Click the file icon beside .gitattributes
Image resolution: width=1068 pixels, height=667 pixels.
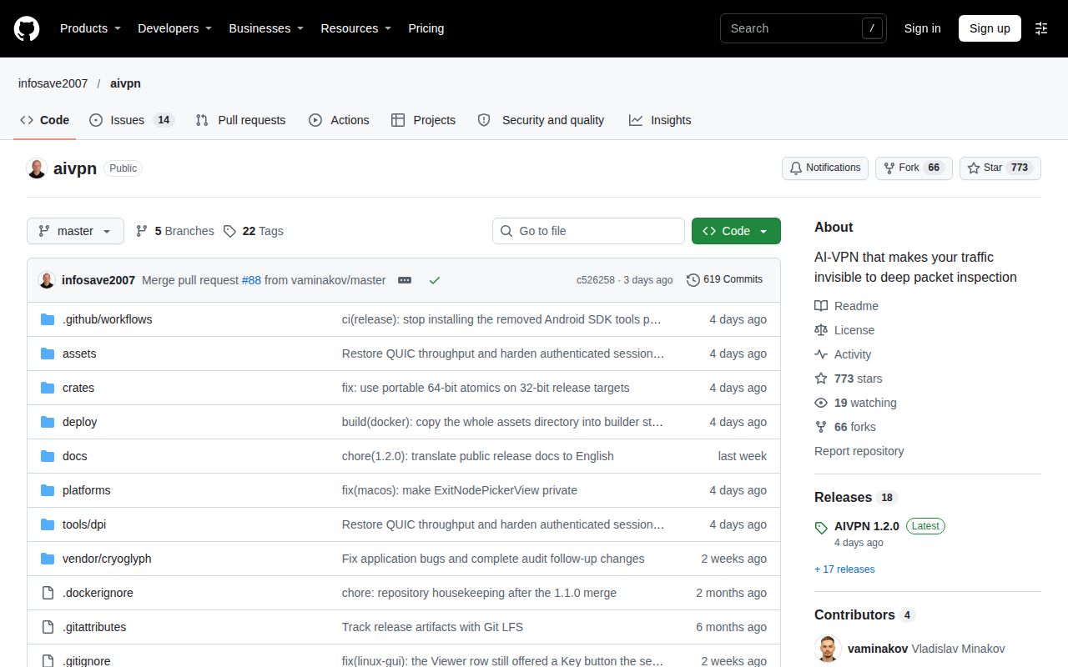tap(48, 627)
